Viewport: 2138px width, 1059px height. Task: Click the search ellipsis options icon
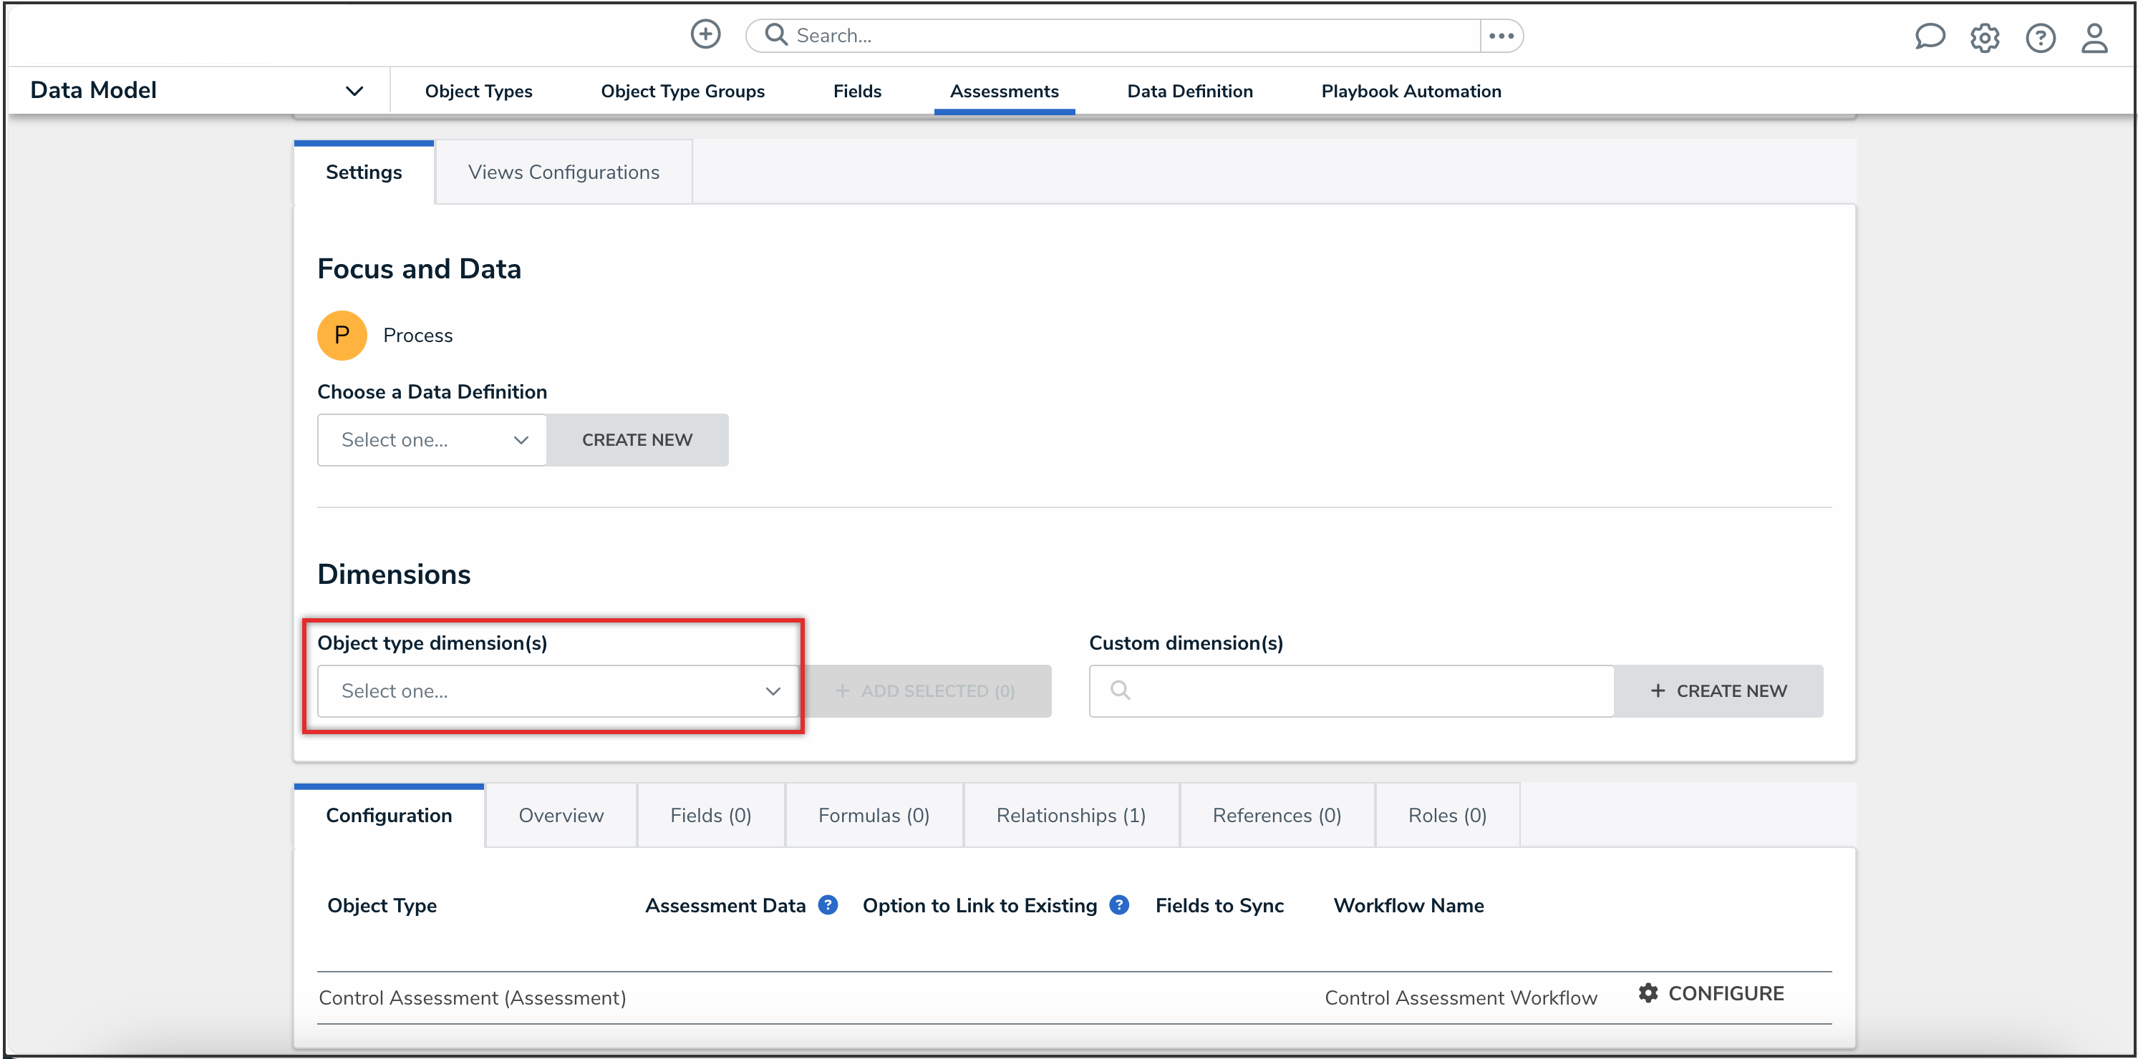[x=1501, y=36]
